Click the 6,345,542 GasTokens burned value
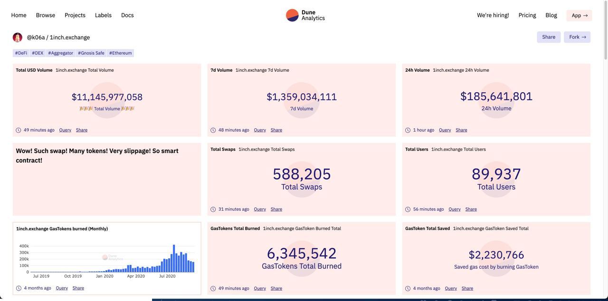Image resolution: width=608 pixels, height=301 pixels. point(302,253)
